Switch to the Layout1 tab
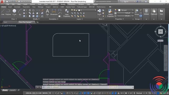Viewport: 169px width, 95px height. 12,90
